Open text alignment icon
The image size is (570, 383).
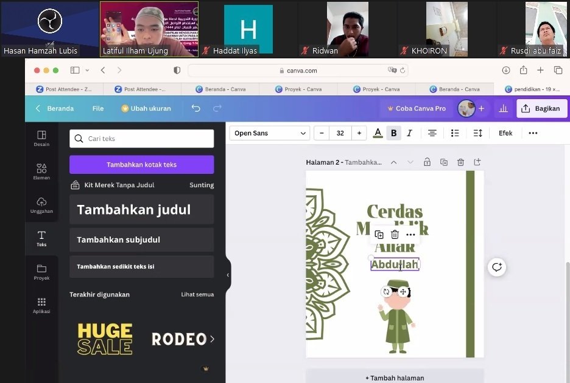coord(432,133)
